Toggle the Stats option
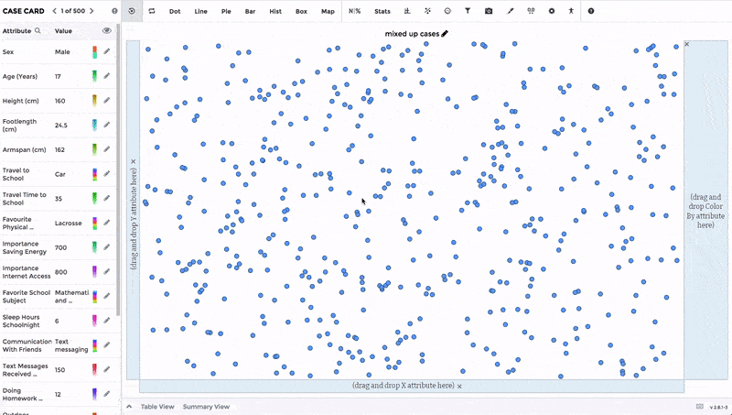Image resolution: width=732 pixels, height=415 pixels. [382, 11]
